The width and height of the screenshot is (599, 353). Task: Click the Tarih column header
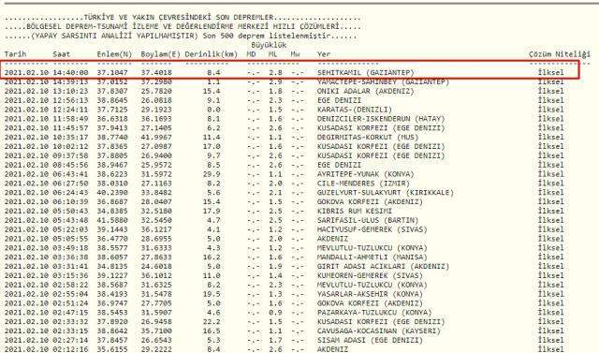coord(15,54)
